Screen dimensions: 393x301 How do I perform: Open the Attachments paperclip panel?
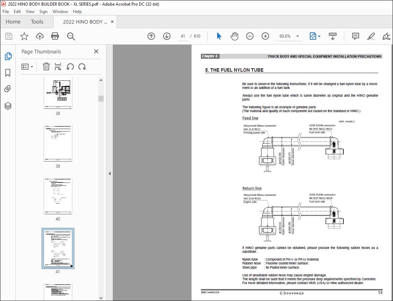pyautogui.click(x=8, y=89)
